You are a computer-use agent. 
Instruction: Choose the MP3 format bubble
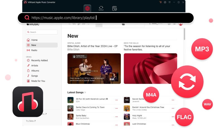(x=202, y=49)
